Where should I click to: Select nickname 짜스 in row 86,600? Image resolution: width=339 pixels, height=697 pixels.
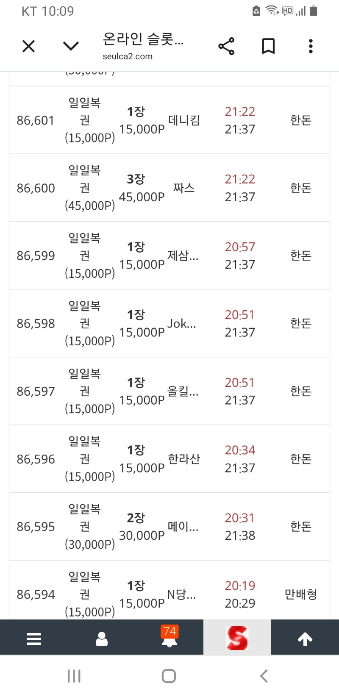[184, 188]
